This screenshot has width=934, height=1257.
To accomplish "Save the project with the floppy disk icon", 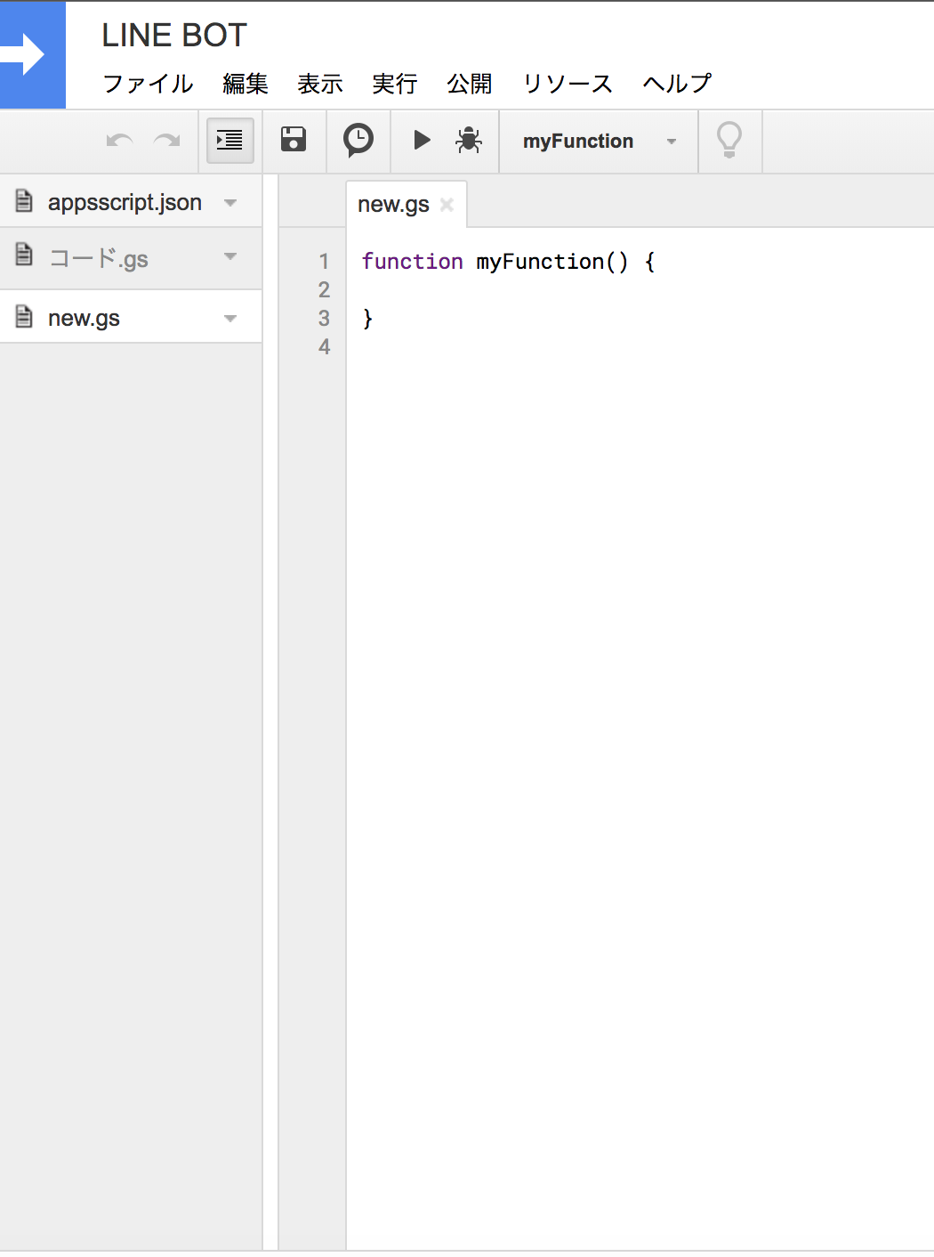I will pos(294,140).
